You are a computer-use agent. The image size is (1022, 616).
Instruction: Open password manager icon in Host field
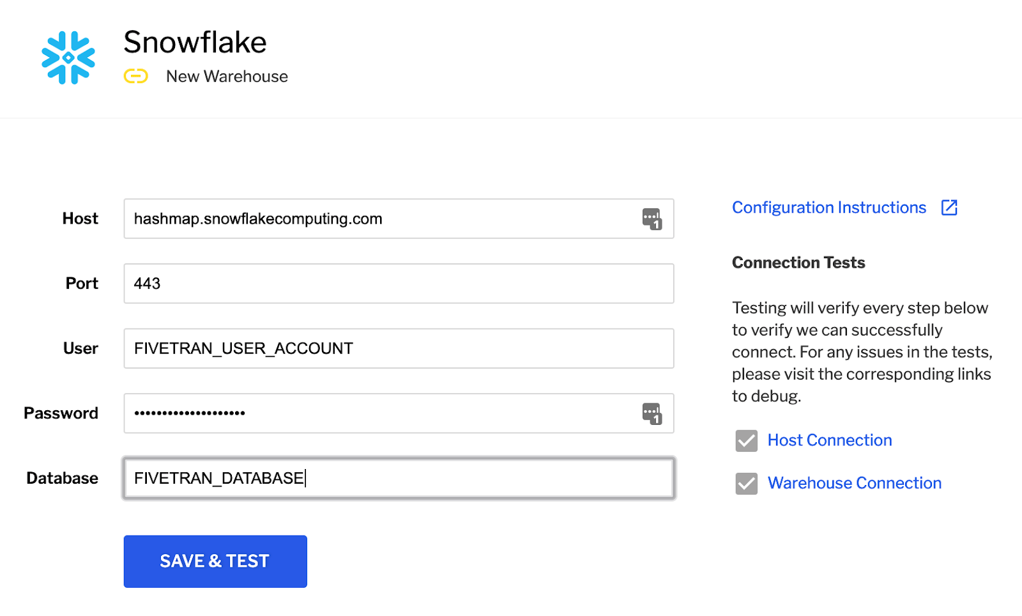652,219
